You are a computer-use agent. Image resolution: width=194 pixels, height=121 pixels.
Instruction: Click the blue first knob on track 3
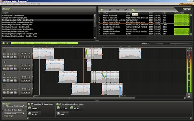(x=4, y=81)
